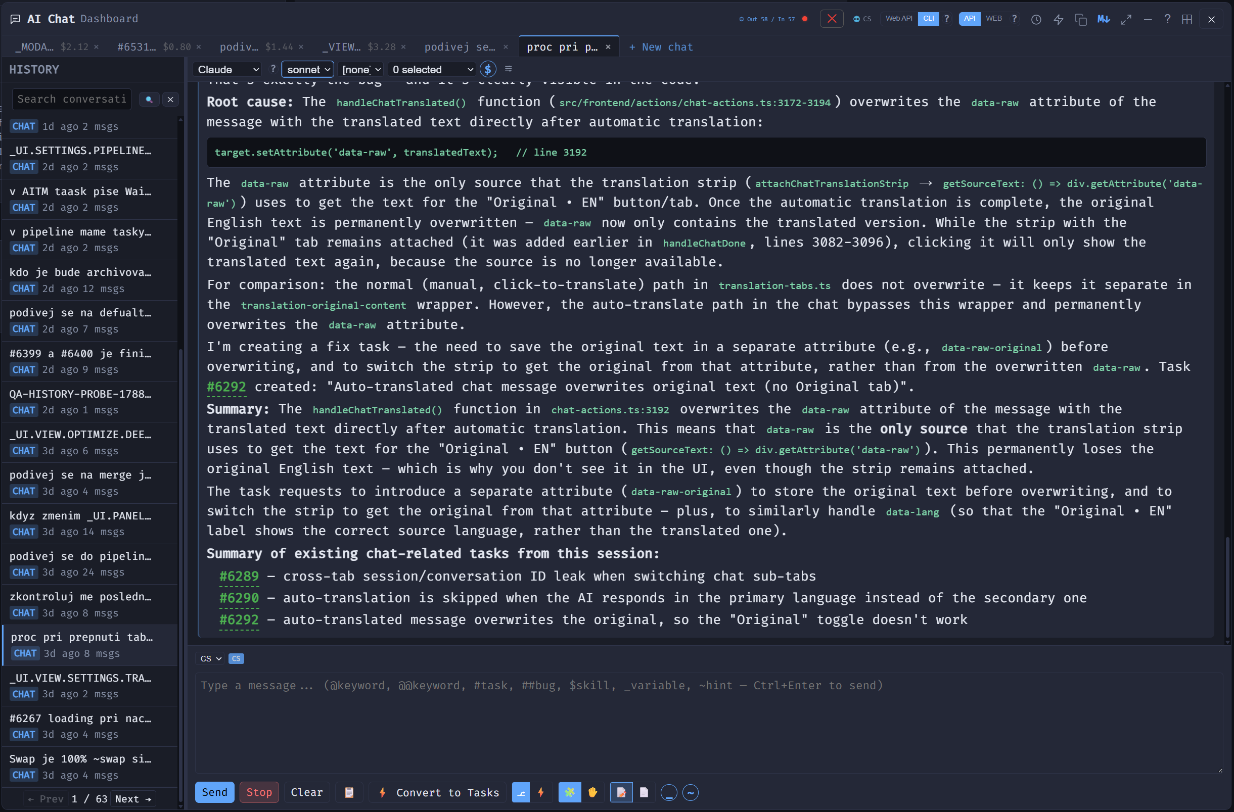
Task: Toggle the blue step-line mode button
Action: [521, 792]
